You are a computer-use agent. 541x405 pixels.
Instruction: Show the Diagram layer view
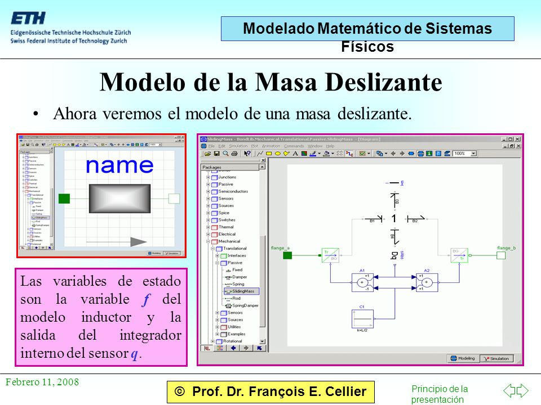click(x=420, y=154)
